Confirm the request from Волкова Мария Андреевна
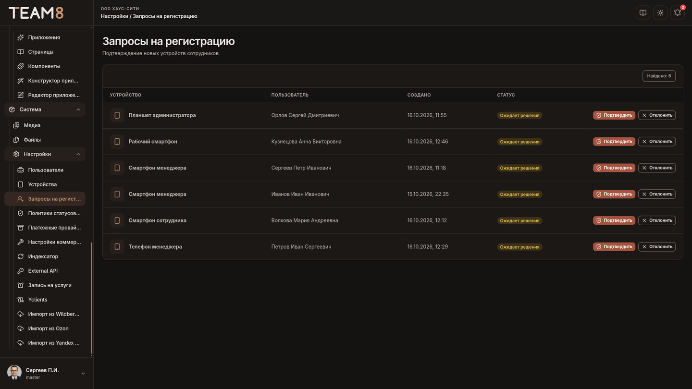Viewport: 692px width, 389px height. [x=614, y=220]
